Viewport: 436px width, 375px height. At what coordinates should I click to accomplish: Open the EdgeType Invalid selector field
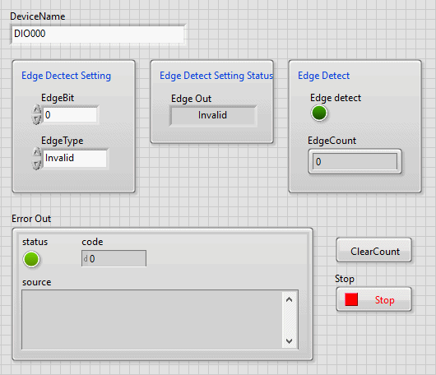click(x=75, y=158)
